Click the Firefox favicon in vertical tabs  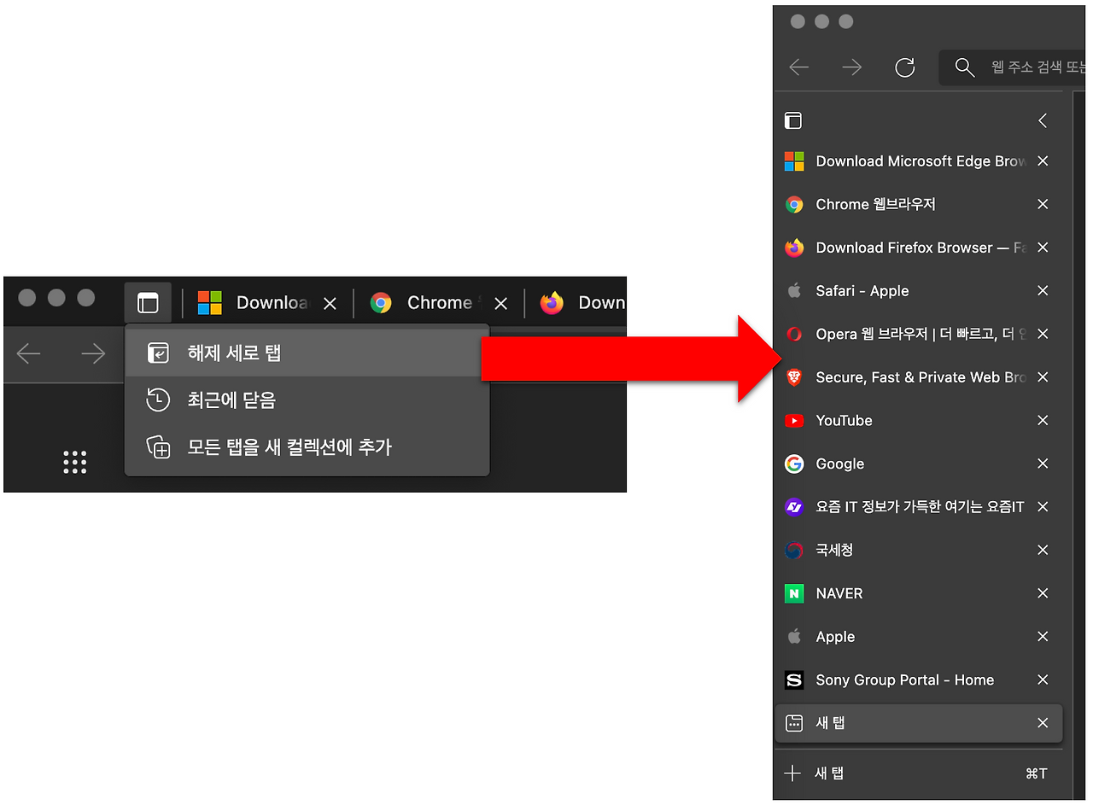point(794,248)
